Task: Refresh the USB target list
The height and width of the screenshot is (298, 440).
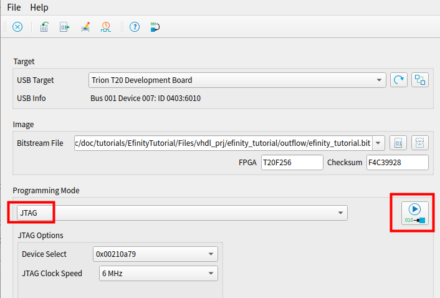Action: point(398,80)
